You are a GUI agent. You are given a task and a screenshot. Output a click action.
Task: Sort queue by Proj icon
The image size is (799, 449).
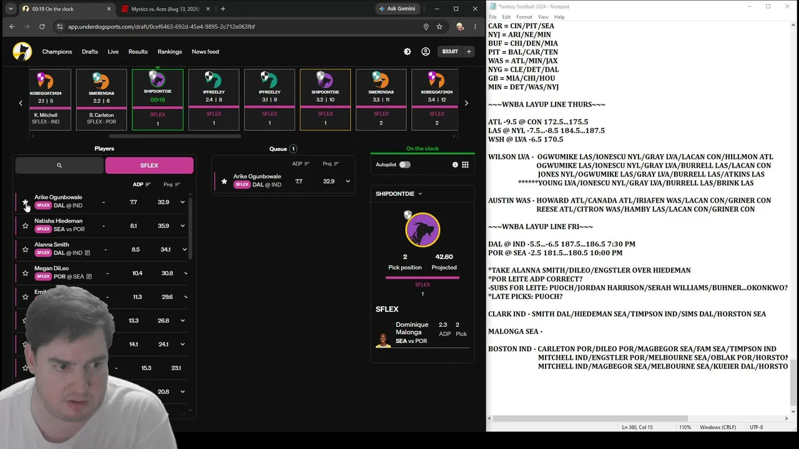point(336,164)
